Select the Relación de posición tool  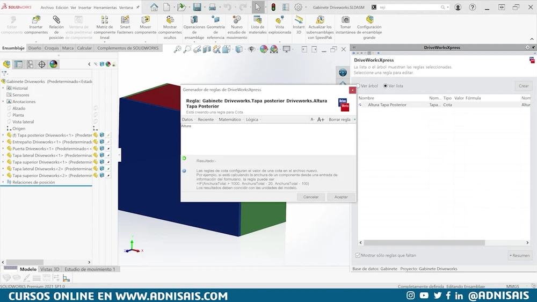(56, 27)
